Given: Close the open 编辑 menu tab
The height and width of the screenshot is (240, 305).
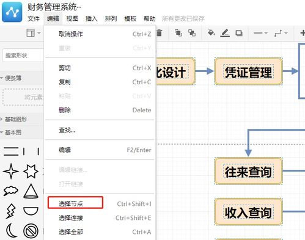Looking at the screenshot, I should tap(53, 19).
